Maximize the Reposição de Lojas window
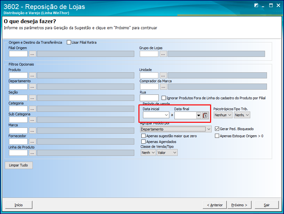 coord(271,5)
